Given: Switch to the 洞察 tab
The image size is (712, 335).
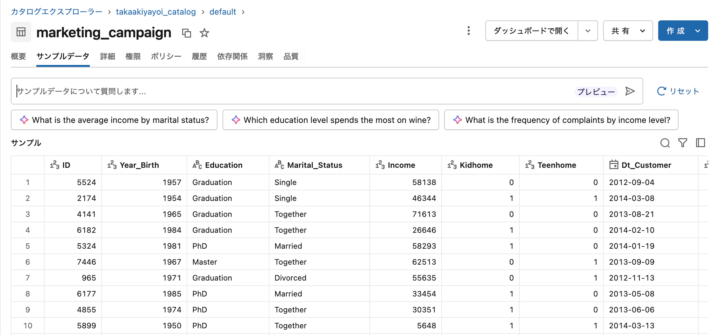Looking at the screenshot, I should pos(265,57).
